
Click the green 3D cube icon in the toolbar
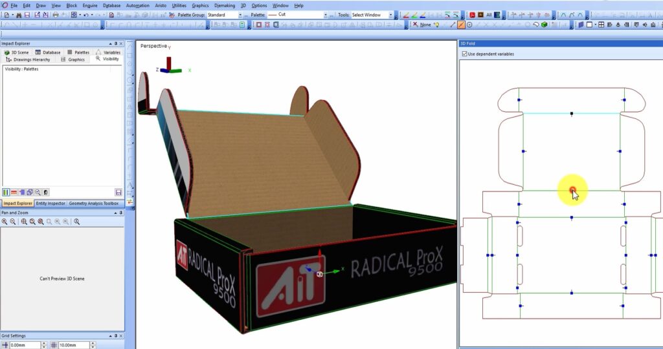[x=544, y=25]
